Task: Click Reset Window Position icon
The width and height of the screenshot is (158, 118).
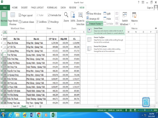Action: pyautogui.click(x=117, y=23)
